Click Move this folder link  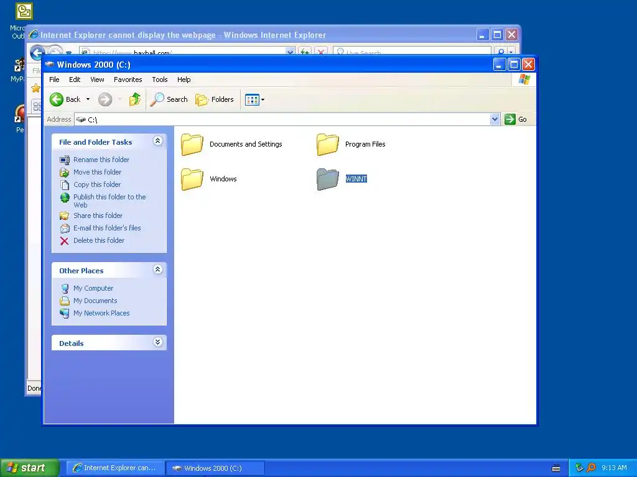(97, 172)
